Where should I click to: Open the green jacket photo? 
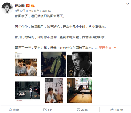tap(54, 64)
